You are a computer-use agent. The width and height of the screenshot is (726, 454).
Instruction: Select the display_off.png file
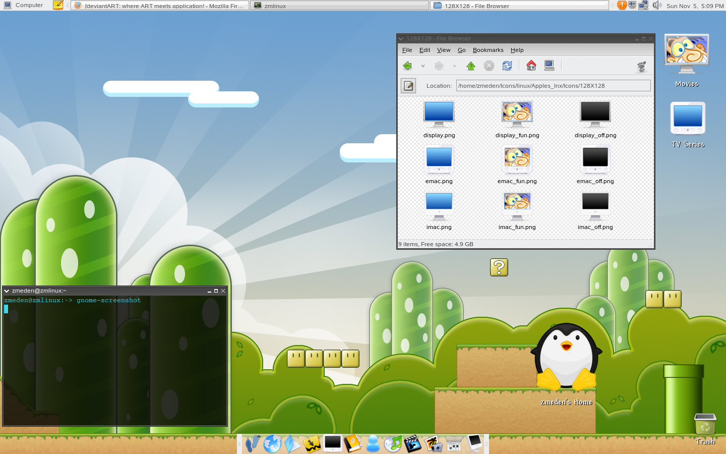pyautogui.click(x=595, y=120)
